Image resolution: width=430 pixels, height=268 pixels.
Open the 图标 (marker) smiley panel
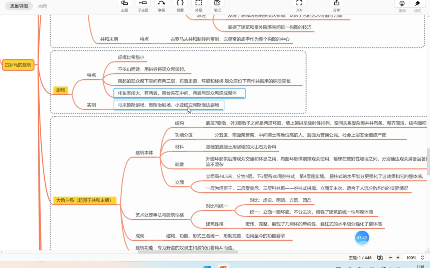[402, 4]
